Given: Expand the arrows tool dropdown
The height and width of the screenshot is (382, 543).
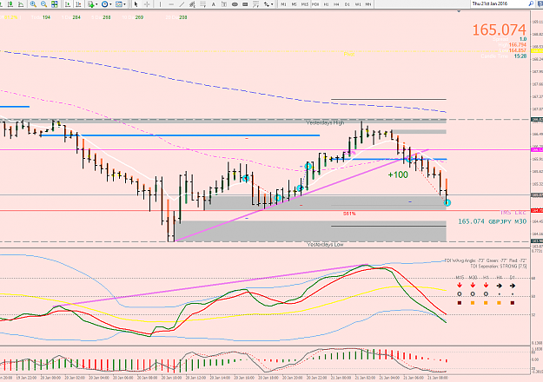Looking at the screenshot, I should pyautogui.click(x=272, y=4).
